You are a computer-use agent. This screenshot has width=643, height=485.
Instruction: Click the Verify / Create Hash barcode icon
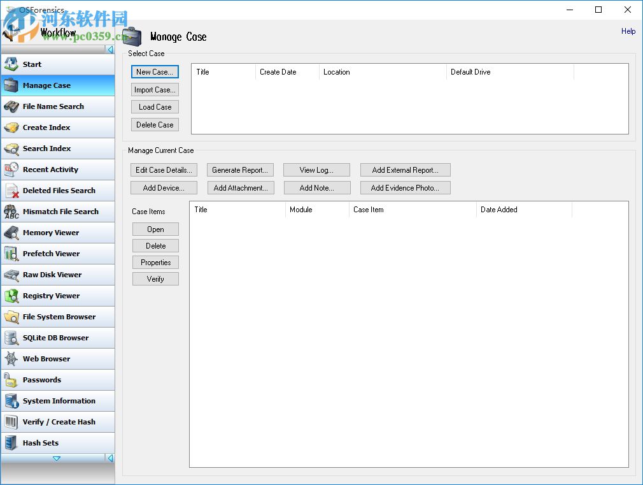[x=11, y=422]
